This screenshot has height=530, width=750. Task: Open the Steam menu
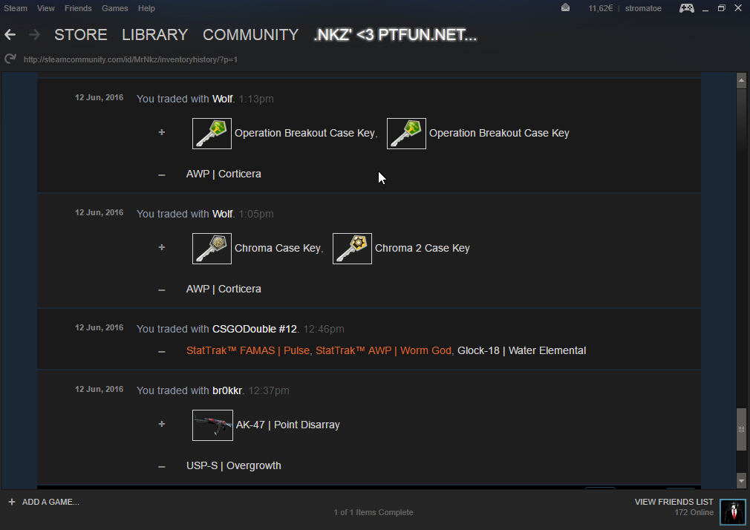16,8
